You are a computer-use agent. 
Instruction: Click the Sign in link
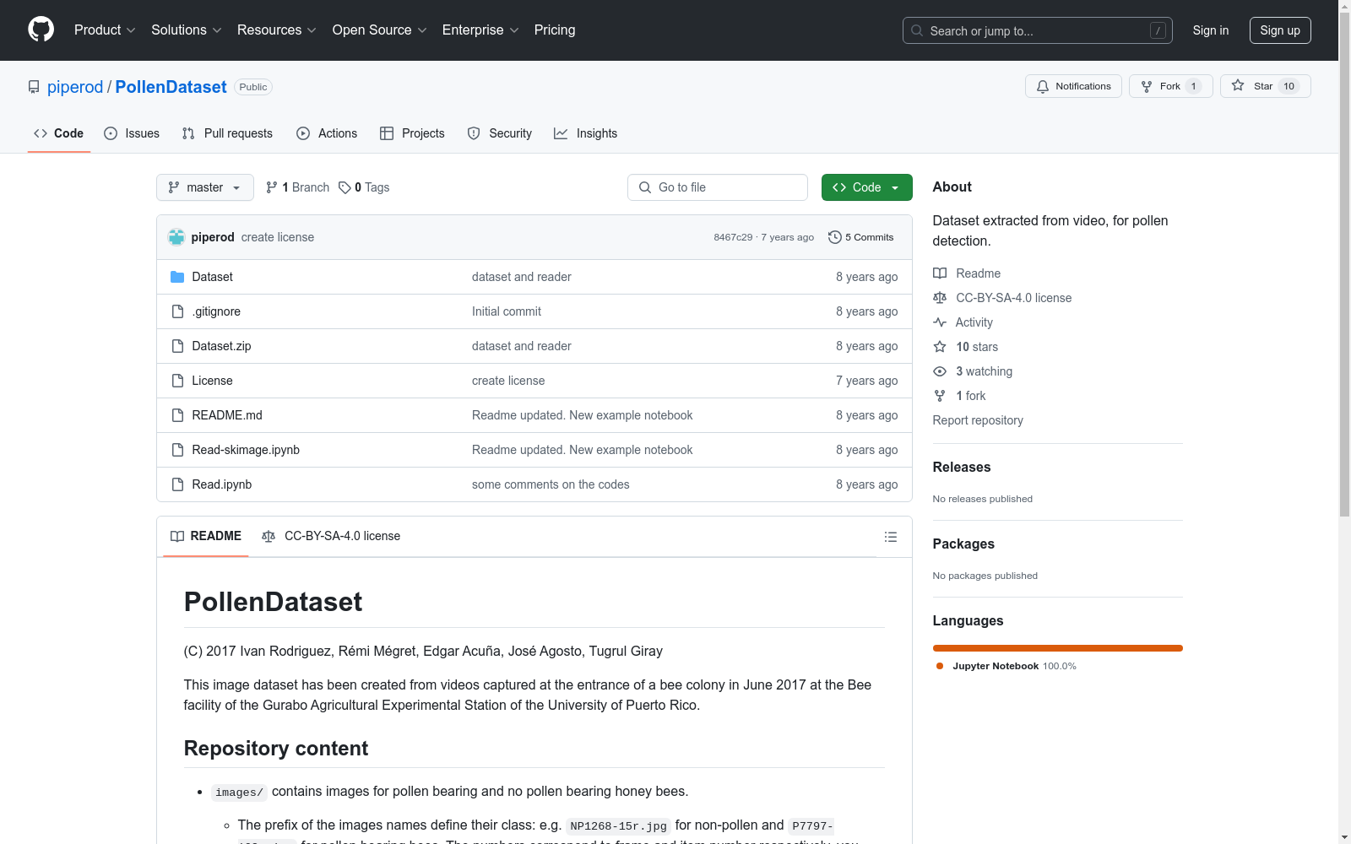(x=1211, y=30)
